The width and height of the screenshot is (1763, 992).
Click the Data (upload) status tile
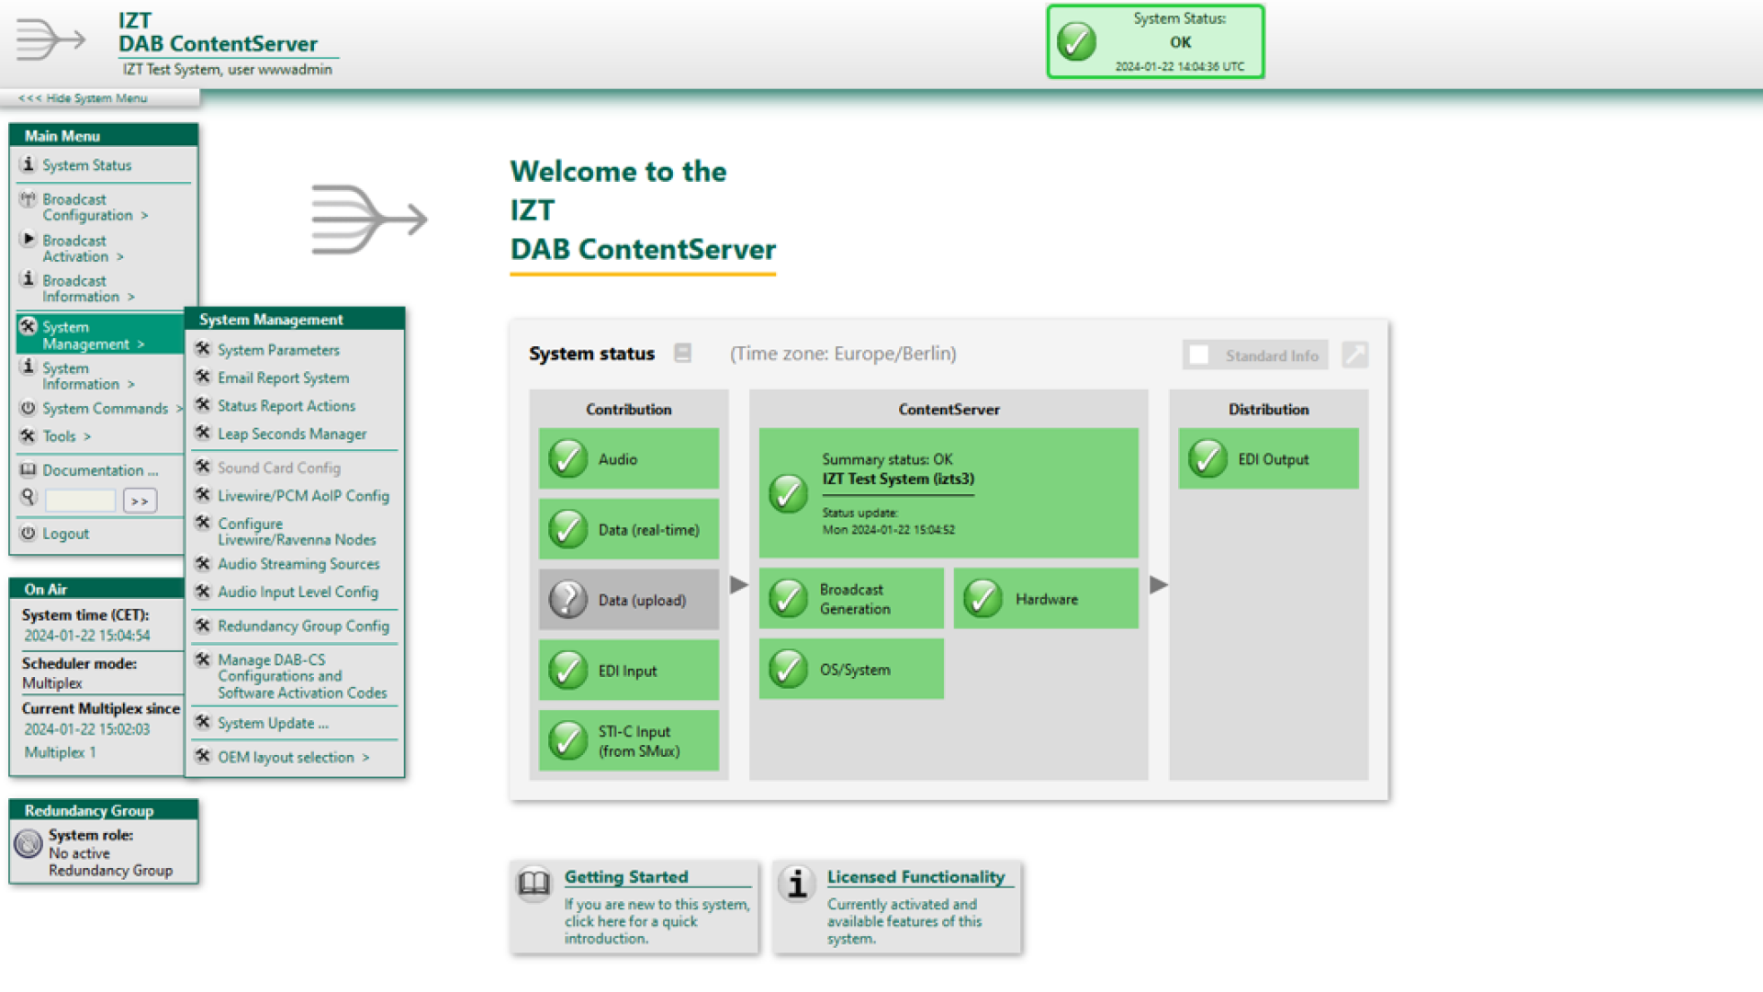(629, 599)
